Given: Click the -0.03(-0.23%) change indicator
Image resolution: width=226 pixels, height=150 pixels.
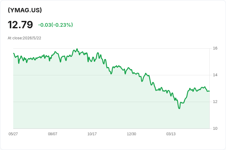Looking at the screenshot, I should pyautogui.click(x=56, y=25).
